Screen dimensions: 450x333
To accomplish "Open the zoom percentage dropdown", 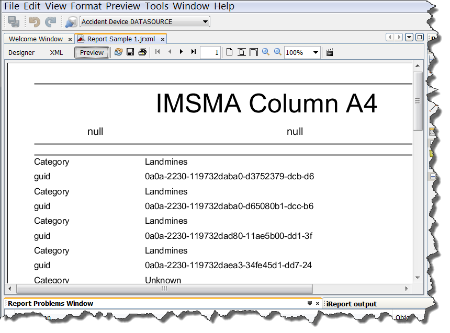I will [x=316, y=52].
